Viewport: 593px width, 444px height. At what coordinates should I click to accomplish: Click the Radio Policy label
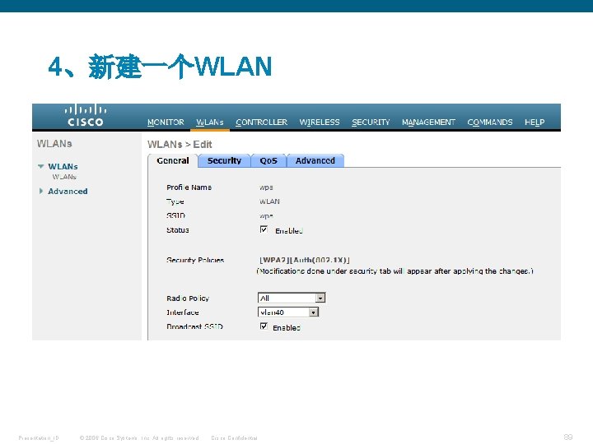point(188,298)
